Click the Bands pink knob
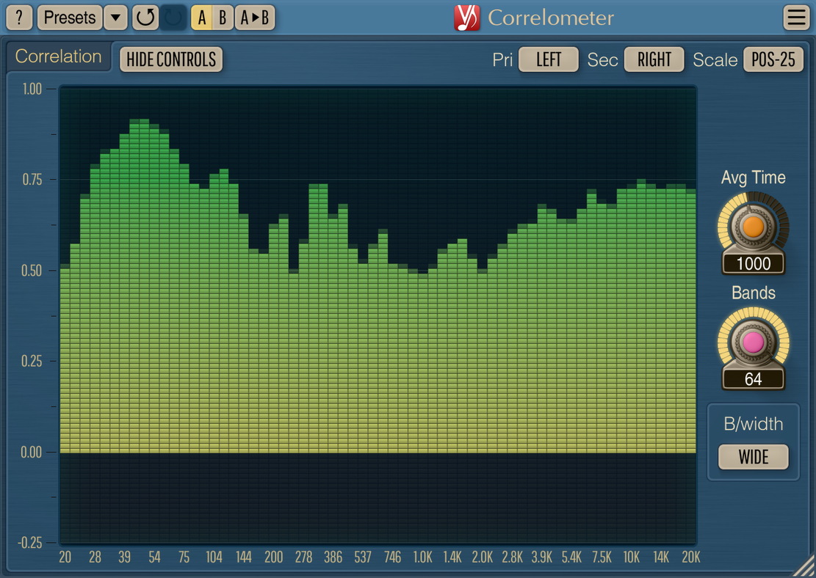816x578 pixels. [x=753, y=342]
